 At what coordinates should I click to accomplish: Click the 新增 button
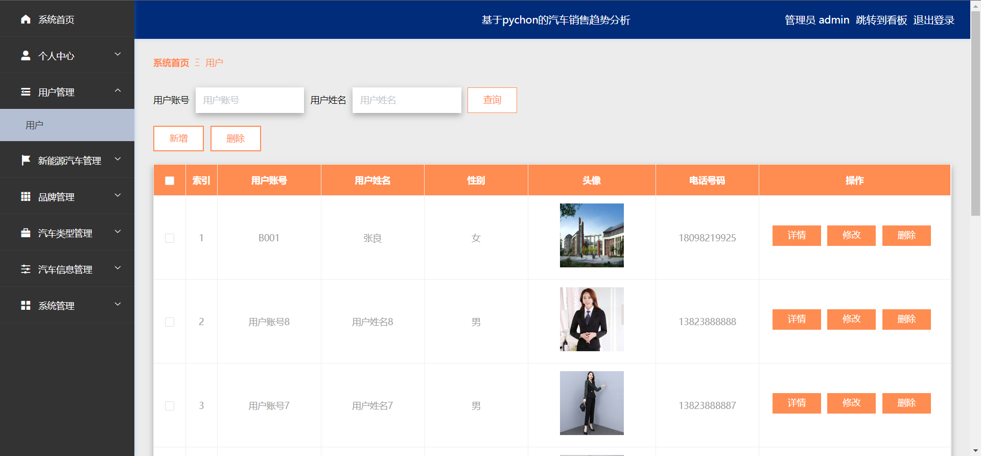[178, 139]
